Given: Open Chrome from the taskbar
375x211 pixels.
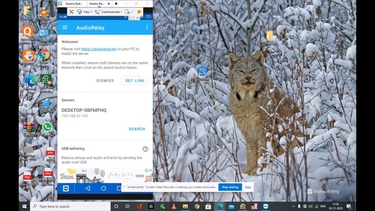Looking at the screenshot, I should pyautogui.click(x=197, y=206).
